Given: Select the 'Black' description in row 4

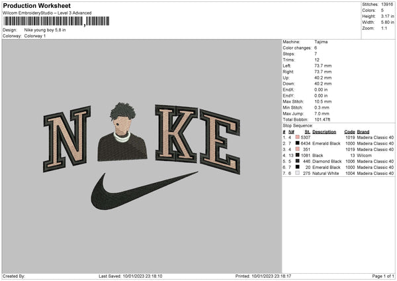Looking at the screenshot, I should pyautogui.click(x=318, y=156).
